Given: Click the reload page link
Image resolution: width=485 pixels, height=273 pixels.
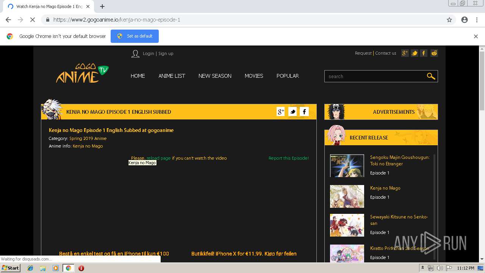Looking at the screenshot, I should click(x=158, y=158).
